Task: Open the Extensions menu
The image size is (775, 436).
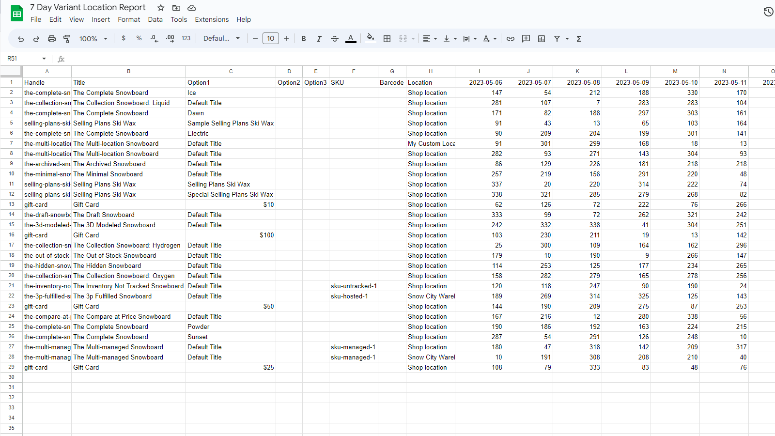Action: coord(212,19)
